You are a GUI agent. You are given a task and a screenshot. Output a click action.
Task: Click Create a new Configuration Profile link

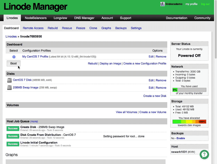click(144, 64)
